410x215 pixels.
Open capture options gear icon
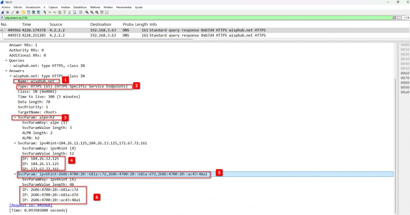tap(17, 12)
